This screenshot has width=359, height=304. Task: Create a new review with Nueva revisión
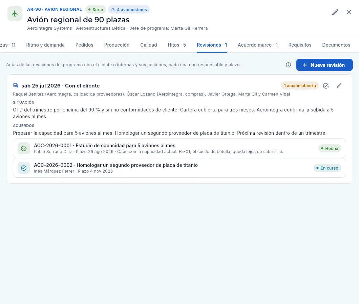point(324,65)
